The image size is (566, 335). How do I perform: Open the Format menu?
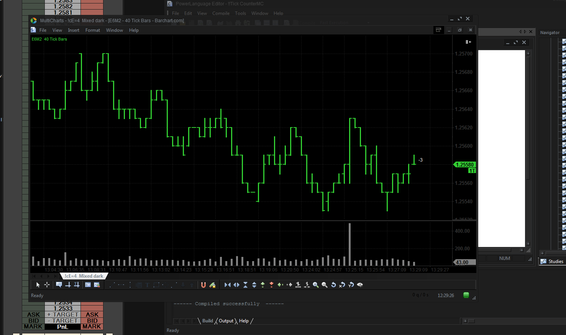pyautogui.click(x=93, y=30)
